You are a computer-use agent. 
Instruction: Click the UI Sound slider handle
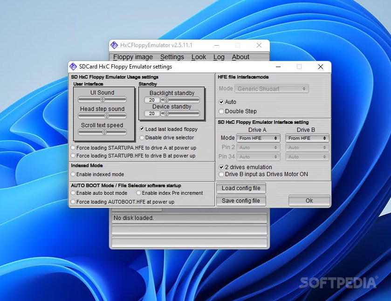102,100
